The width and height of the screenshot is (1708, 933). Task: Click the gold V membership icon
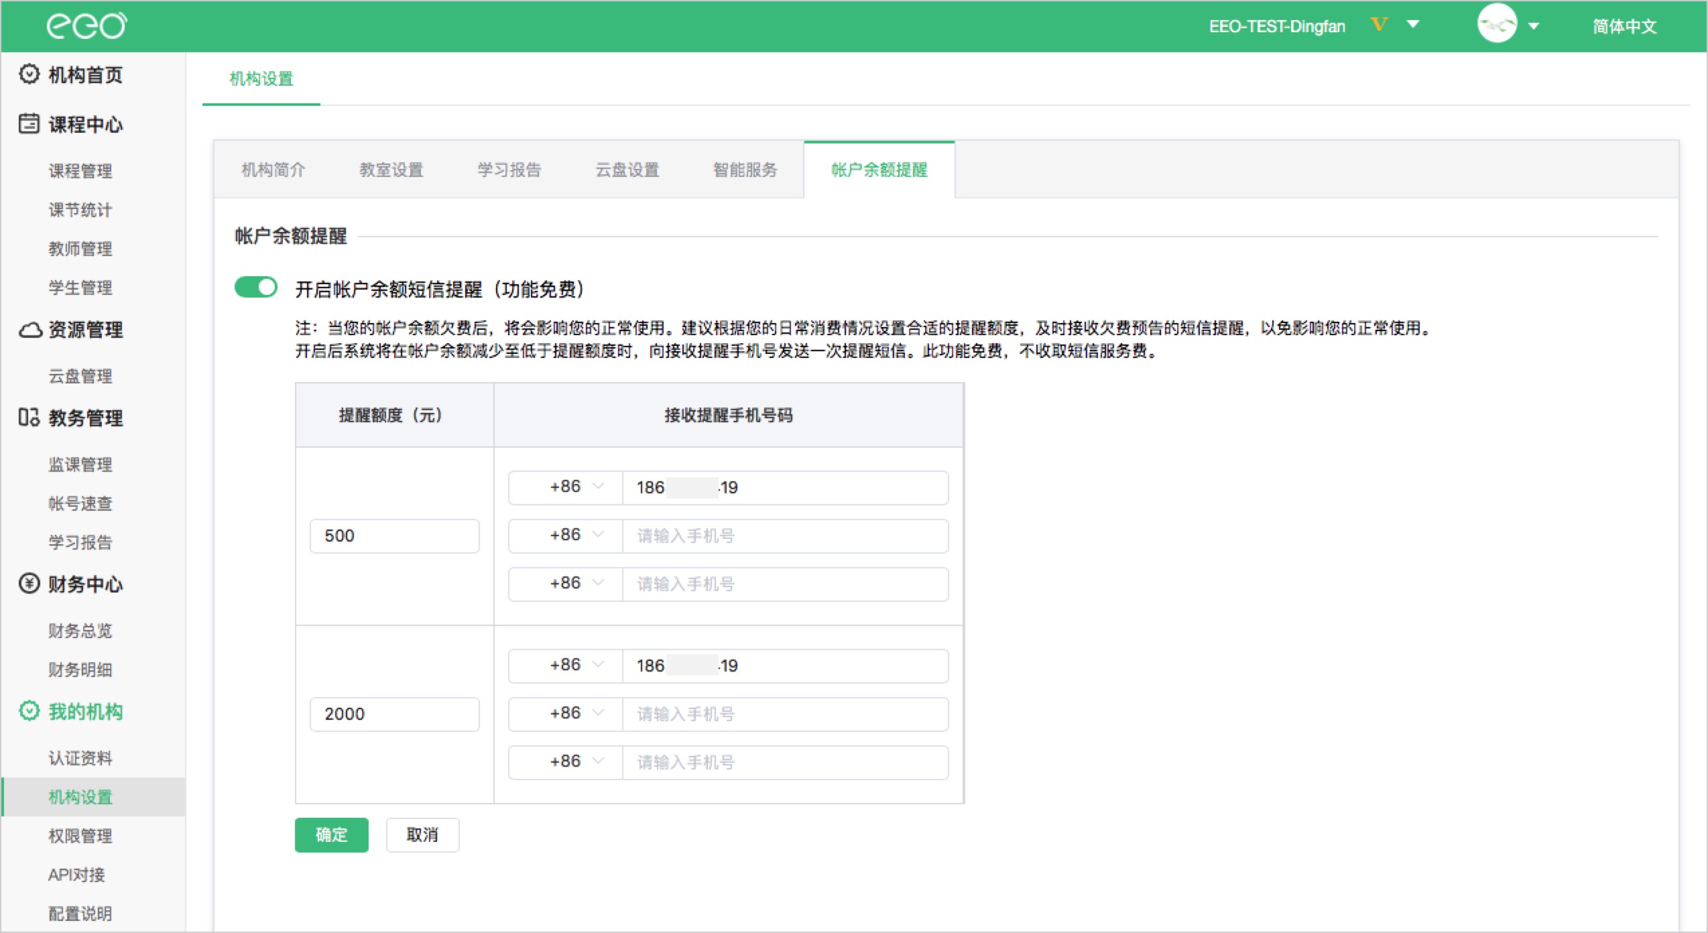(1379, 25)
